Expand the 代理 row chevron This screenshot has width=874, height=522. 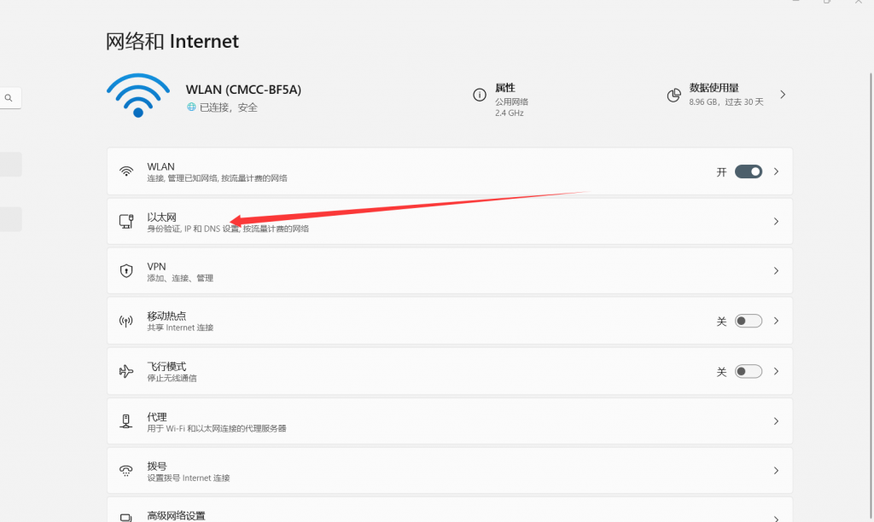(776, 421)
